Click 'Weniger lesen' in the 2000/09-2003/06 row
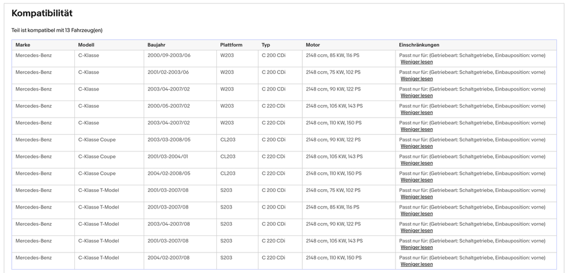The image size is (568, 273). click(x=417, y=62)
